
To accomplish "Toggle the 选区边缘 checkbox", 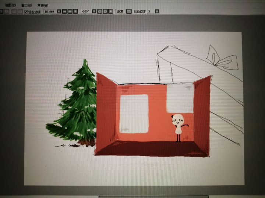I will [26, 12].
